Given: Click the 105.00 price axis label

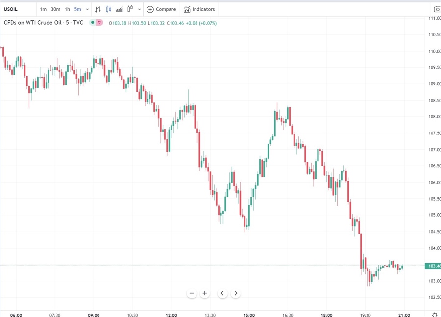Looking at the screenshot, I should tap(435, 215).
